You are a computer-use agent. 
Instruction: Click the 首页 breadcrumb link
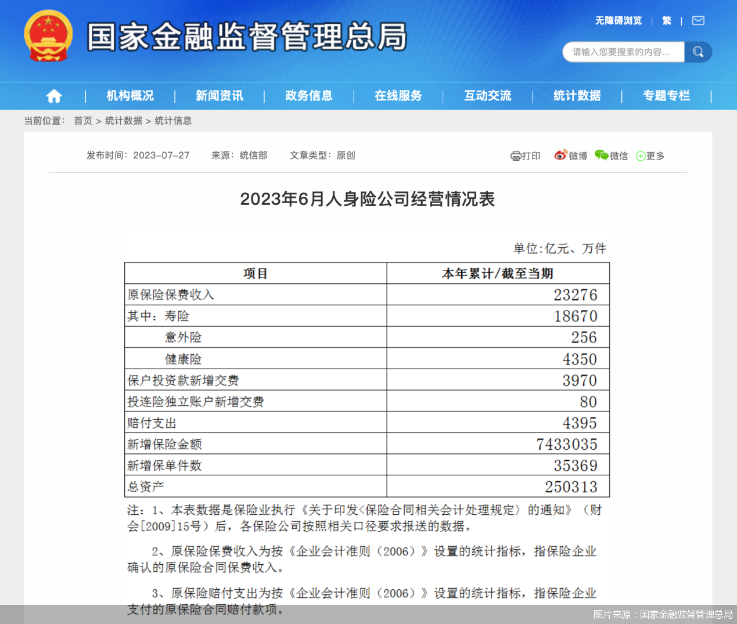[83, 121]
